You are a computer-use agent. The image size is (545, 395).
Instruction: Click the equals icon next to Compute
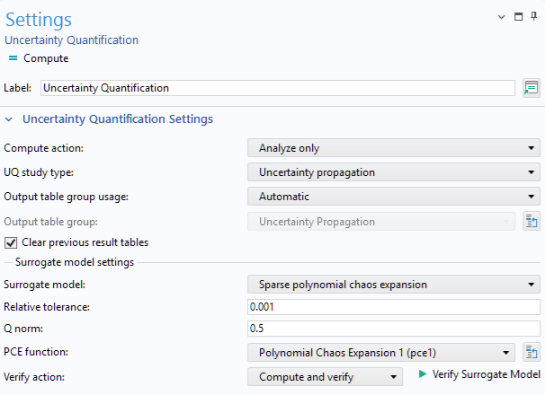(x=13, y=58)
